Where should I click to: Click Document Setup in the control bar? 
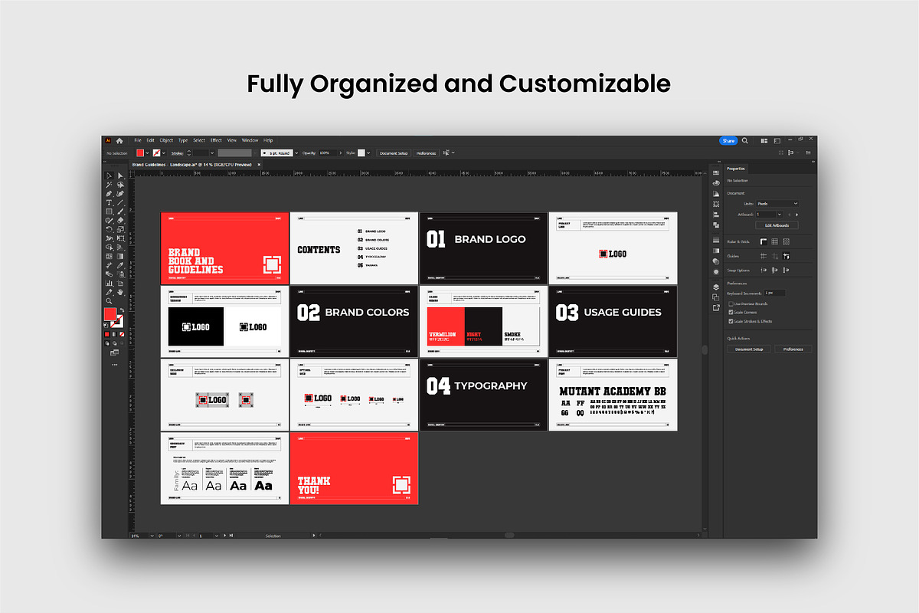(394, 153)
